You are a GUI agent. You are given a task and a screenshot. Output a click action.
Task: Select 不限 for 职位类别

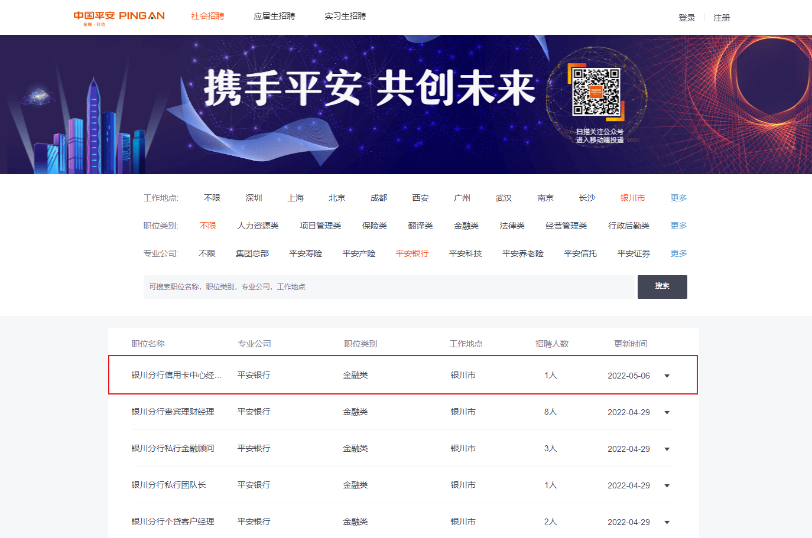208,226
